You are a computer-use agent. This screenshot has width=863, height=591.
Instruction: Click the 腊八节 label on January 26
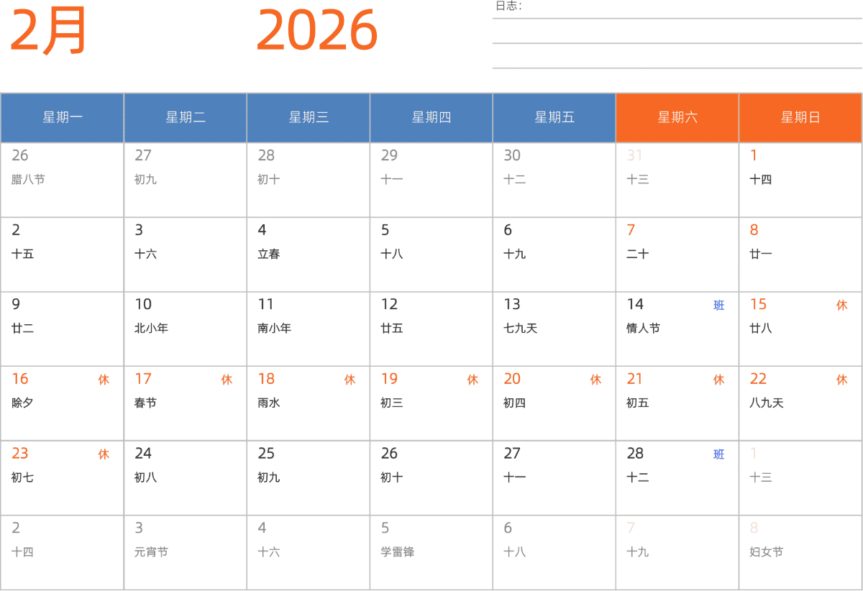pyautogui.click(x=28, y=180)
